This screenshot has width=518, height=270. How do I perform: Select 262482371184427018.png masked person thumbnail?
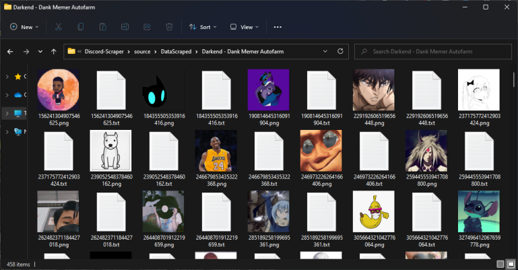click(x=58, y=211)
